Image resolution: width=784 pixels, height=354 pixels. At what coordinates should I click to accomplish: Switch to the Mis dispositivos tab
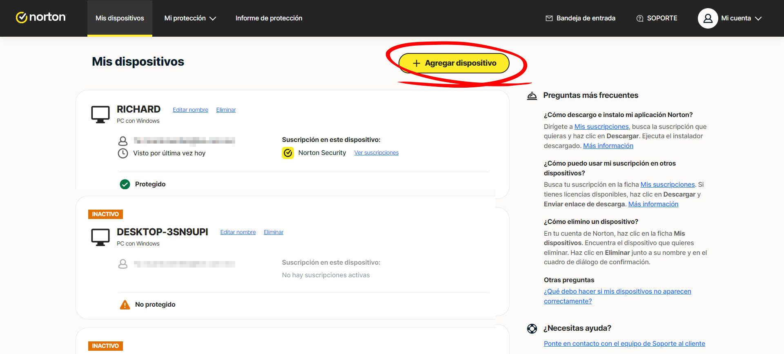(x=120, y=18)
